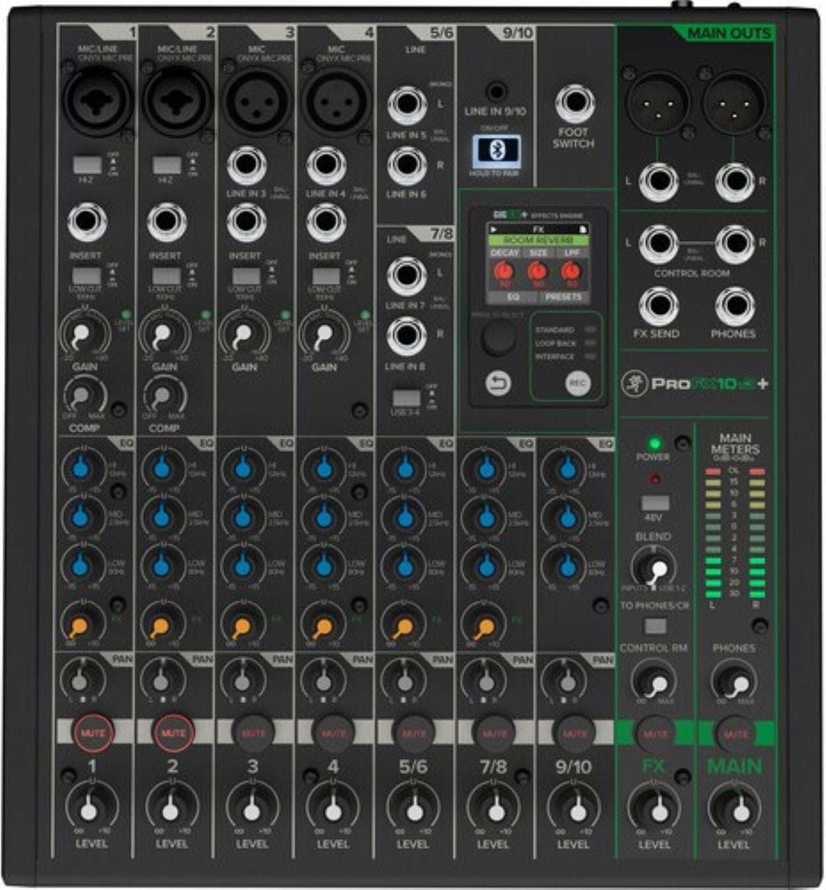Click the FX SEND jack

pos(658,307)
